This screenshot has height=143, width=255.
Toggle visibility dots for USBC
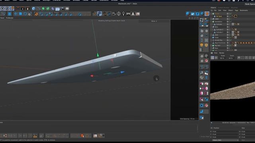[x=229, y=19]
